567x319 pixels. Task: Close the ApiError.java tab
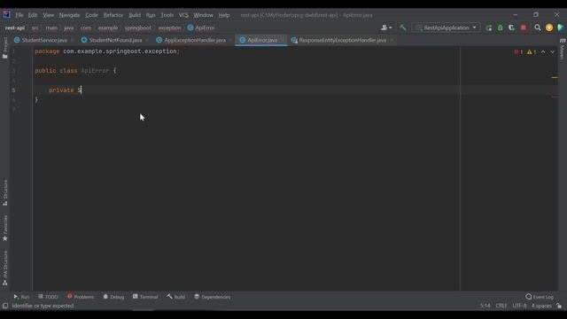pyautogui.click(x=282, y=40)
